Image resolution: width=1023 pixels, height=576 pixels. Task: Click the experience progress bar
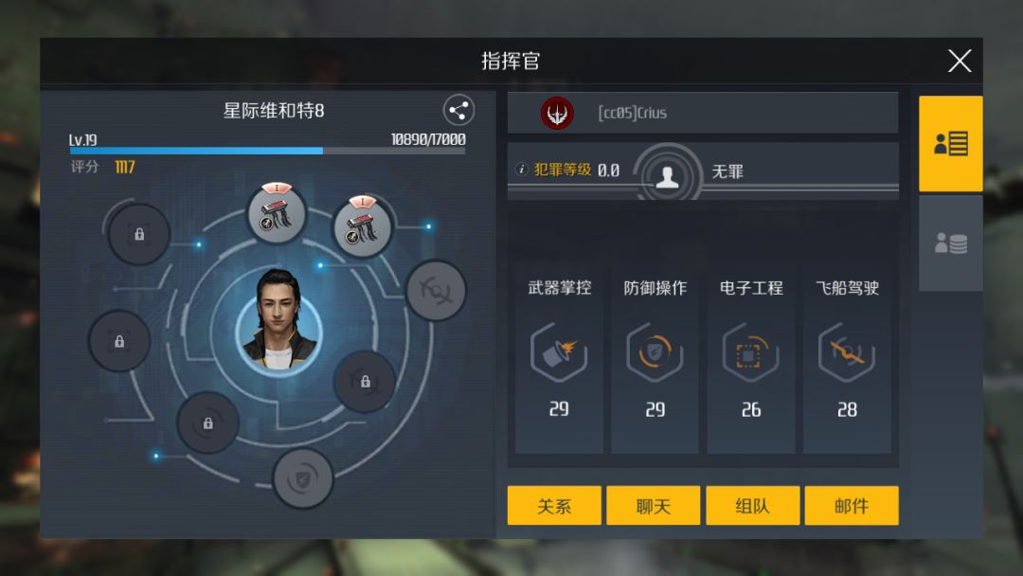tap(267, 151)
